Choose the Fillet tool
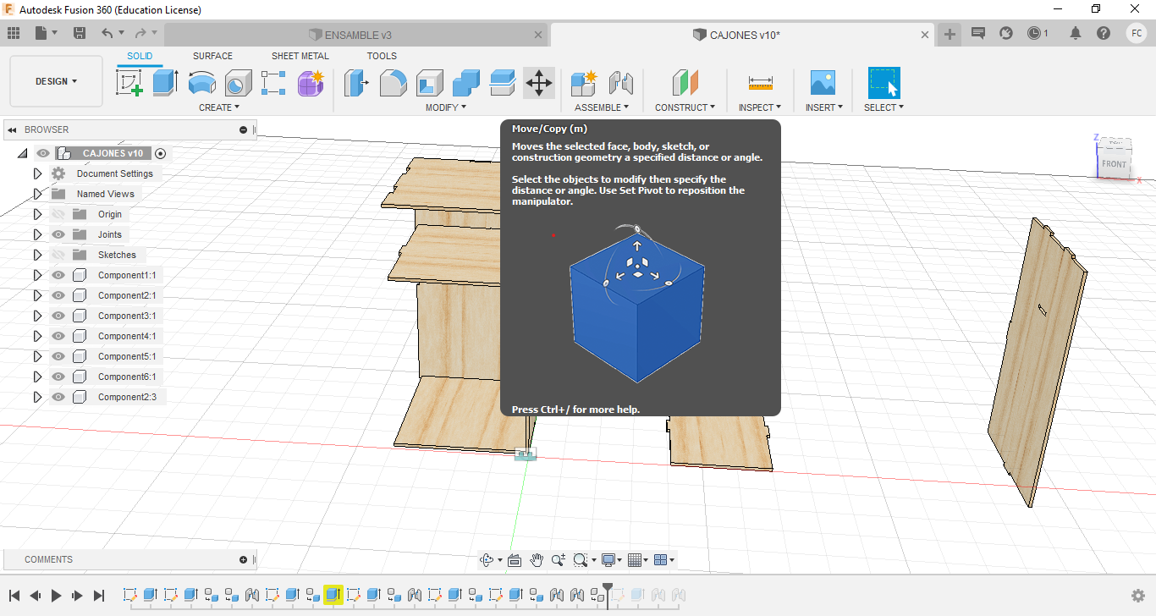Viewport: 1156px width, 616px height. (393, 83)
